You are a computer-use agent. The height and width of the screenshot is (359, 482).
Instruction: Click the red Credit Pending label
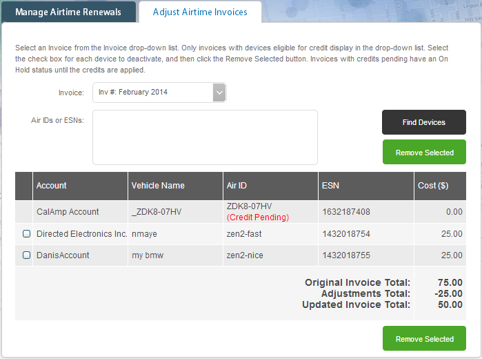point(258,217)
